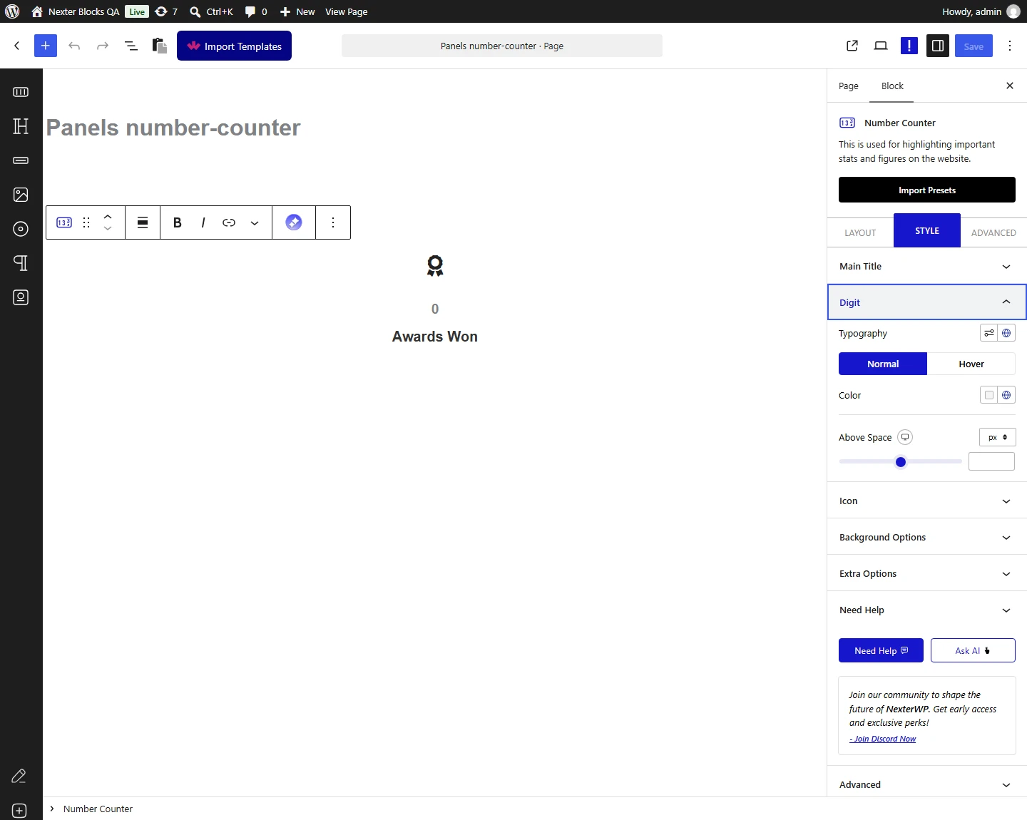Click the Heading block icon in left sidebar
1027x820 pixels.
[x=21, y=126]
